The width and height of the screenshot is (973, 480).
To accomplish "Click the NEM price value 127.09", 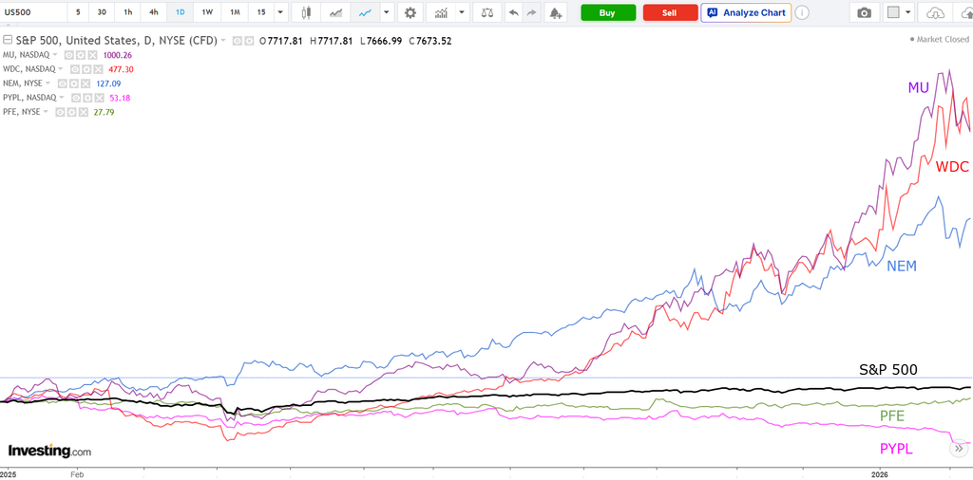I will 108,83.
